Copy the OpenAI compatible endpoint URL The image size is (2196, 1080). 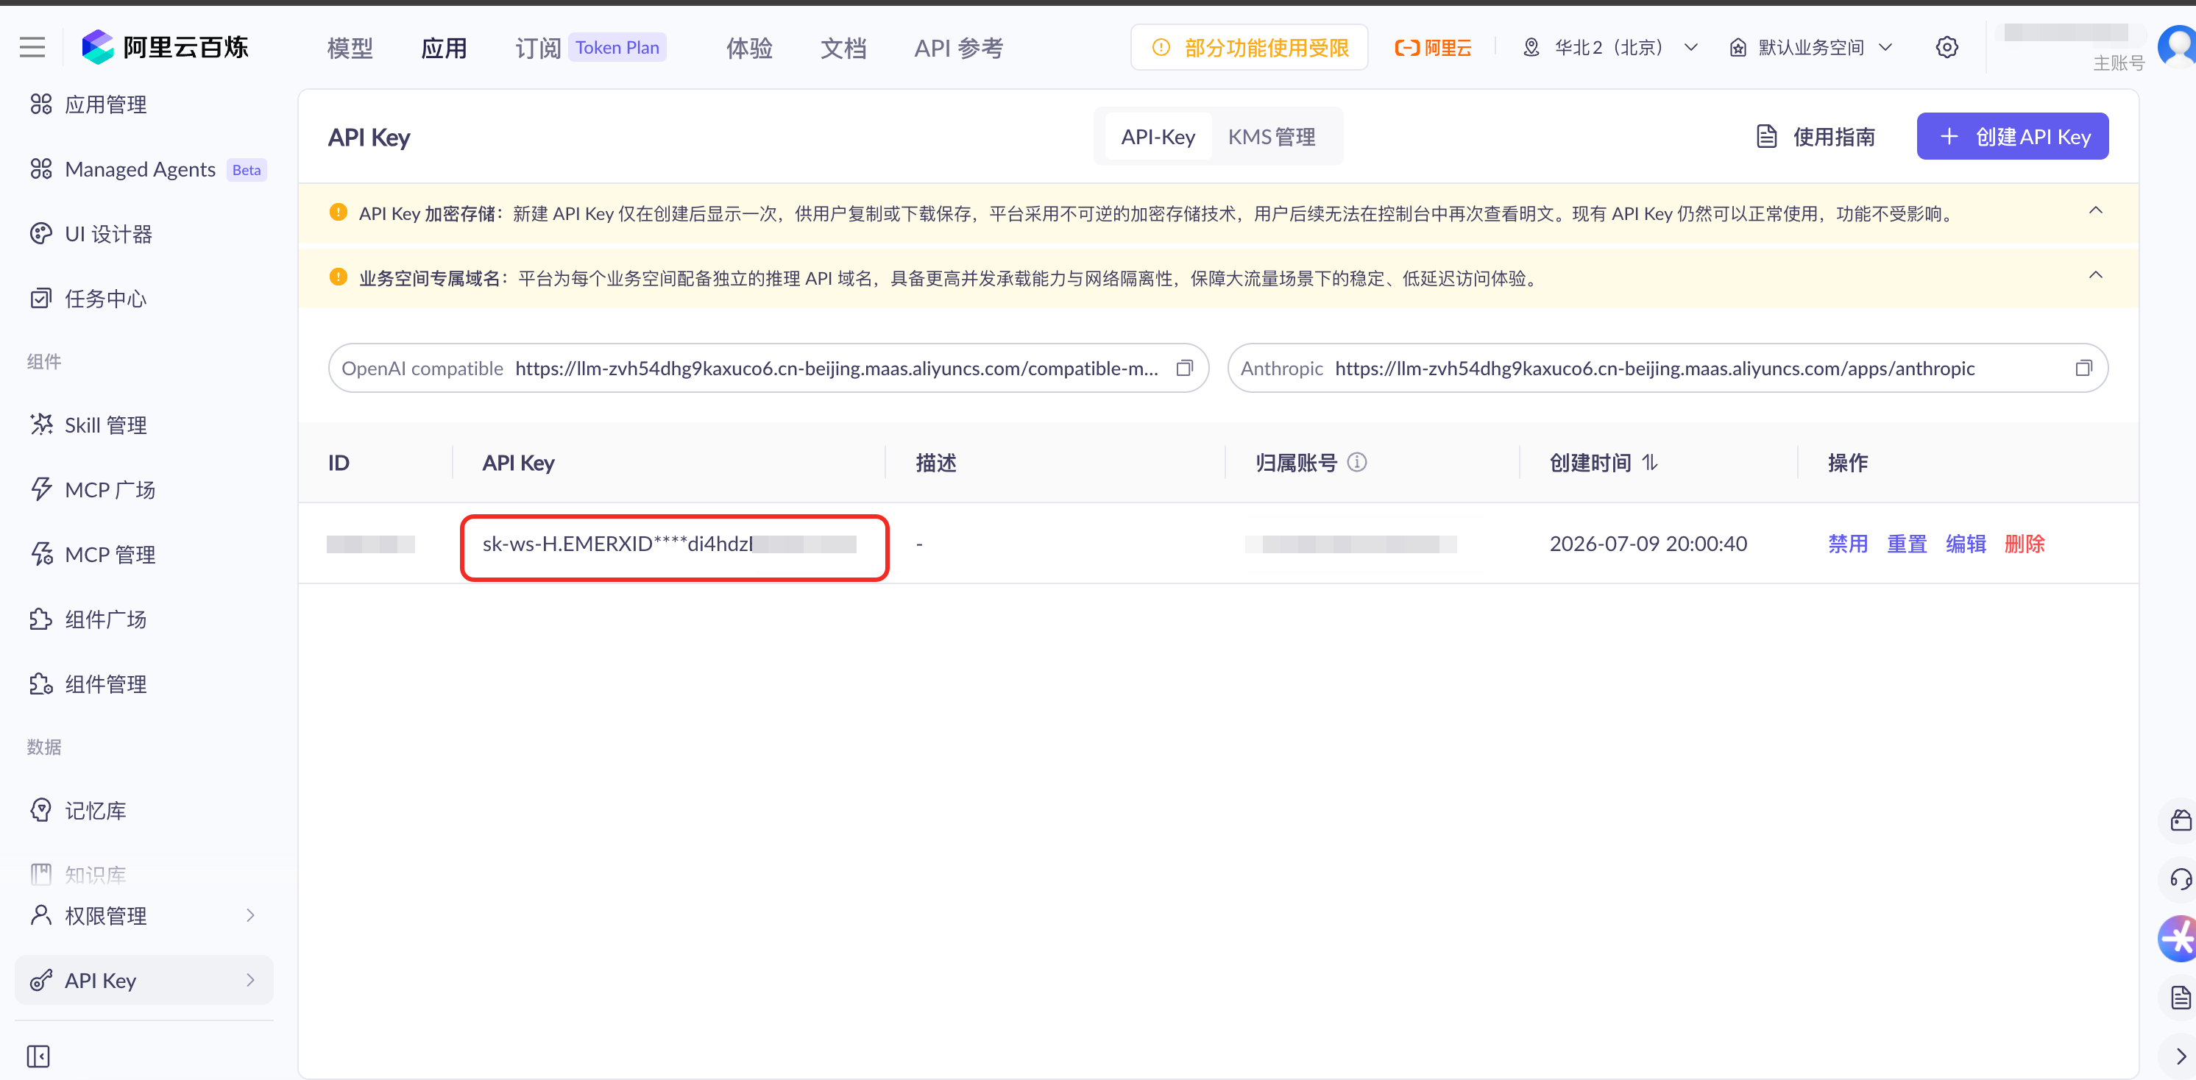pos(1184,369)
